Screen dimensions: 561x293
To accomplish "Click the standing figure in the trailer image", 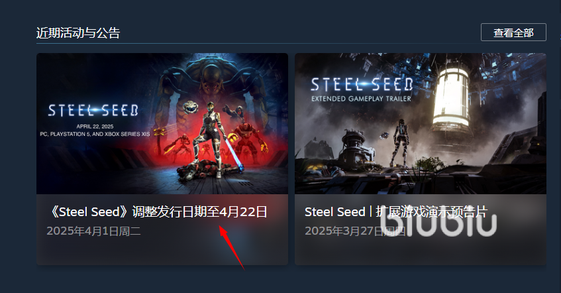I will click(400, 143).
